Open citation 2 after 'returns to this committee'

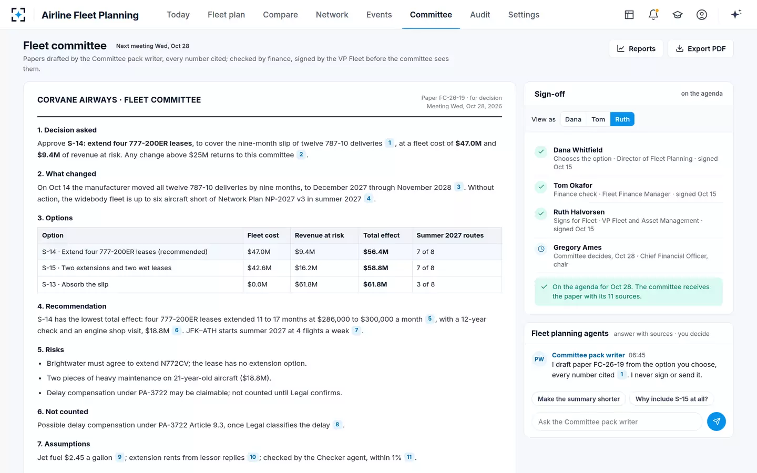click(x=301, y=155)
